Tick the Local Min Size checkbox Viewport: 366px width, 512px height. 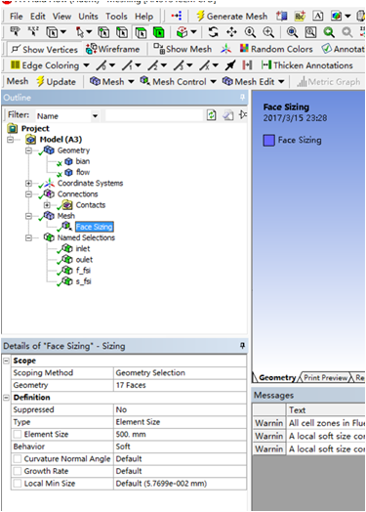click(18, 484)
